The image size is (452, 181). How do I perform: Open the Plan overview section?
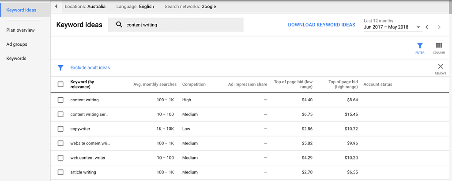pos(20,30)
